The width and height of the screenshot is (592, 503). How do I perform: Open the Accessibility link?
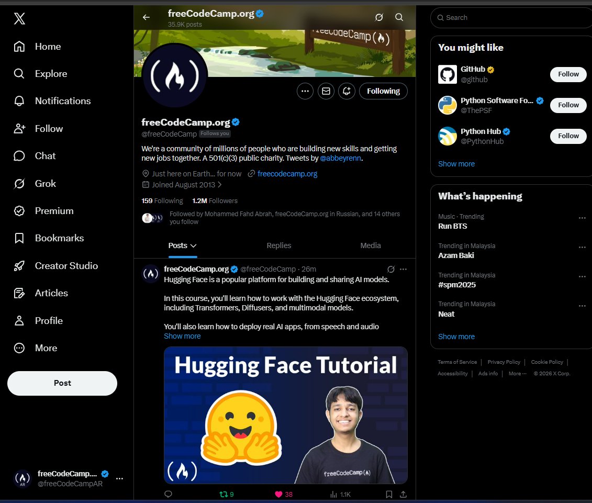tap(453, 373)
